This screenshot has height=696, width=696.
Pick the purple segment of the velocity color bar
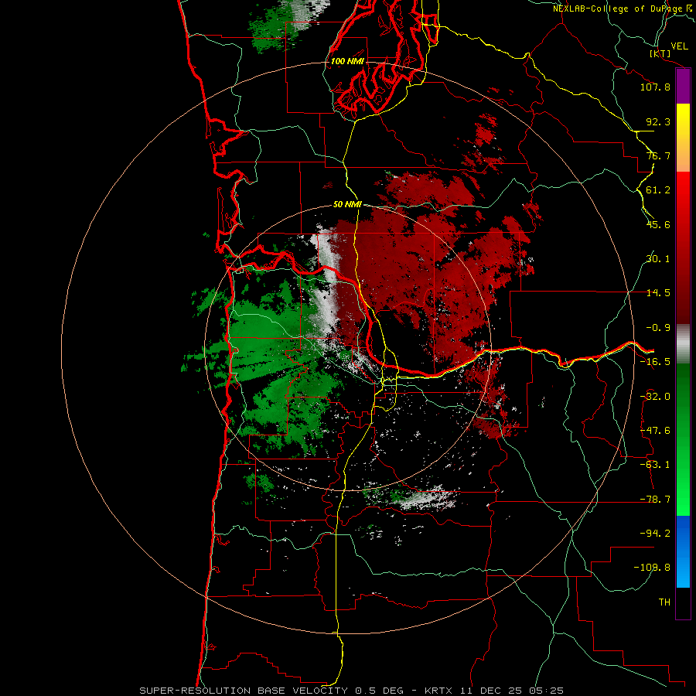tap(683, 86)
